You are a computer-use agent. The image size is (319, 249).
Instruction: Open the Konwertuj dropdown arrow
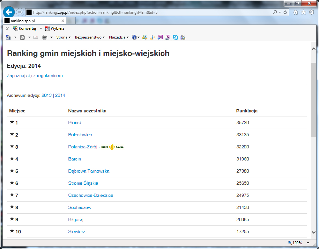[x=41, y=28]
